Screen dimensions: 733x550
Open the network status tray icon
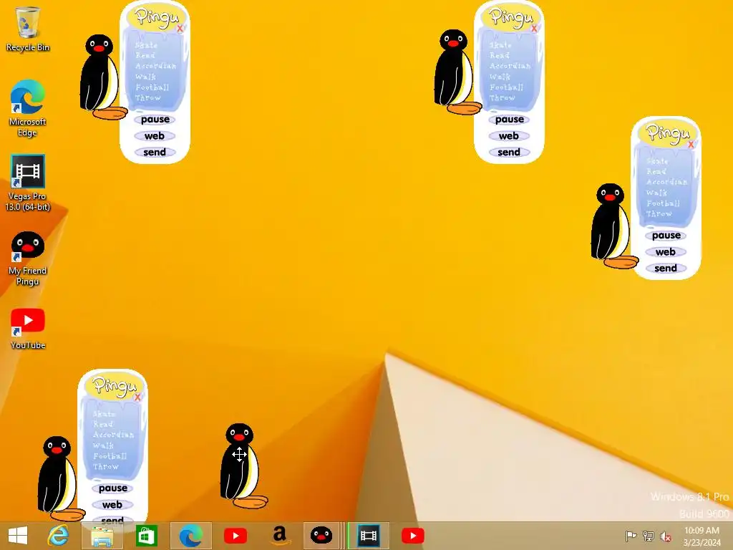(x=648, y=536)
